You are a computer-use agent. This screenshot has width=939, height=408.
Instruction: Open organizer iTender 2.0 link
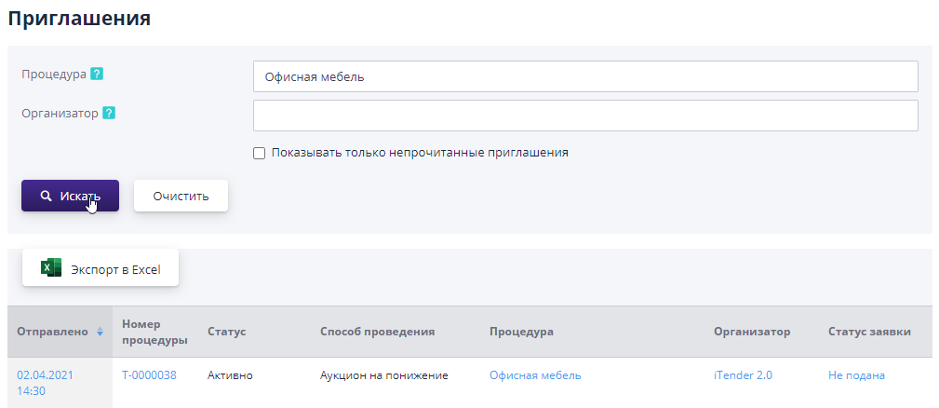743,375
